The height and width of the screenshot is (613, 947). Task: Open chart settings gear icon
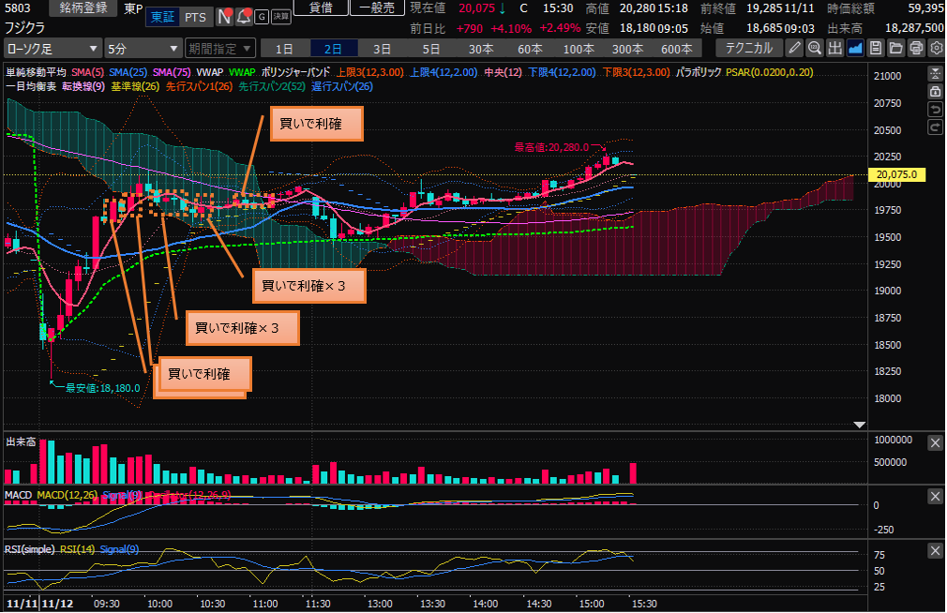point(936,48)
